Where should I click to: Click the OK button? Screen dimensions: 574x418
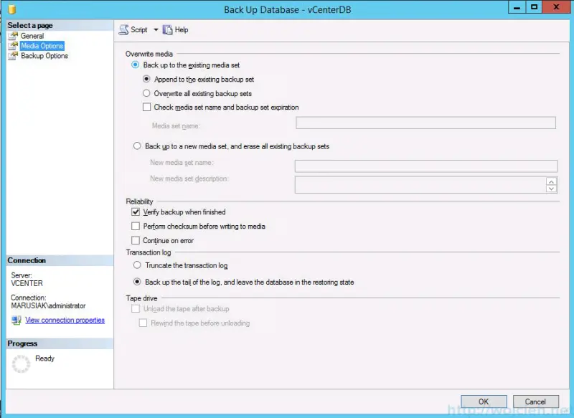(483, 402)
